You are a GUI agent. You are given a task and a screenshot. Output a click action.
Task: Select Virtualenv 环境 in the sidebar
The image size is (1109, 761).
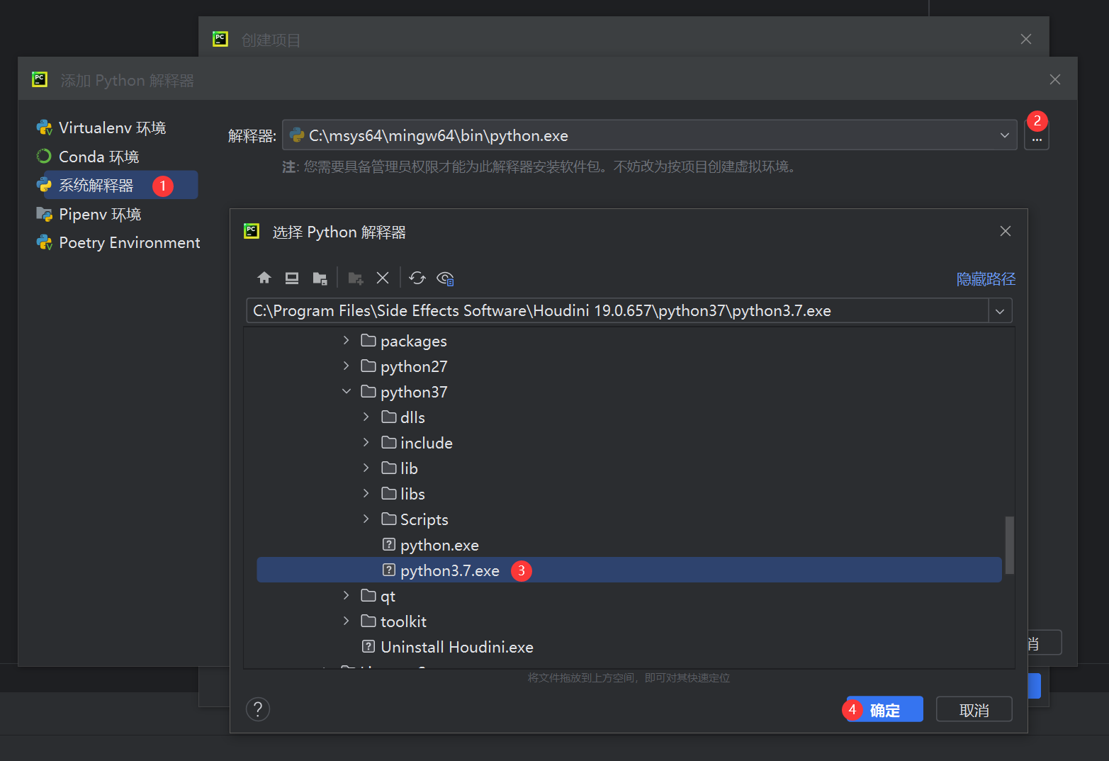coord(112,128)
